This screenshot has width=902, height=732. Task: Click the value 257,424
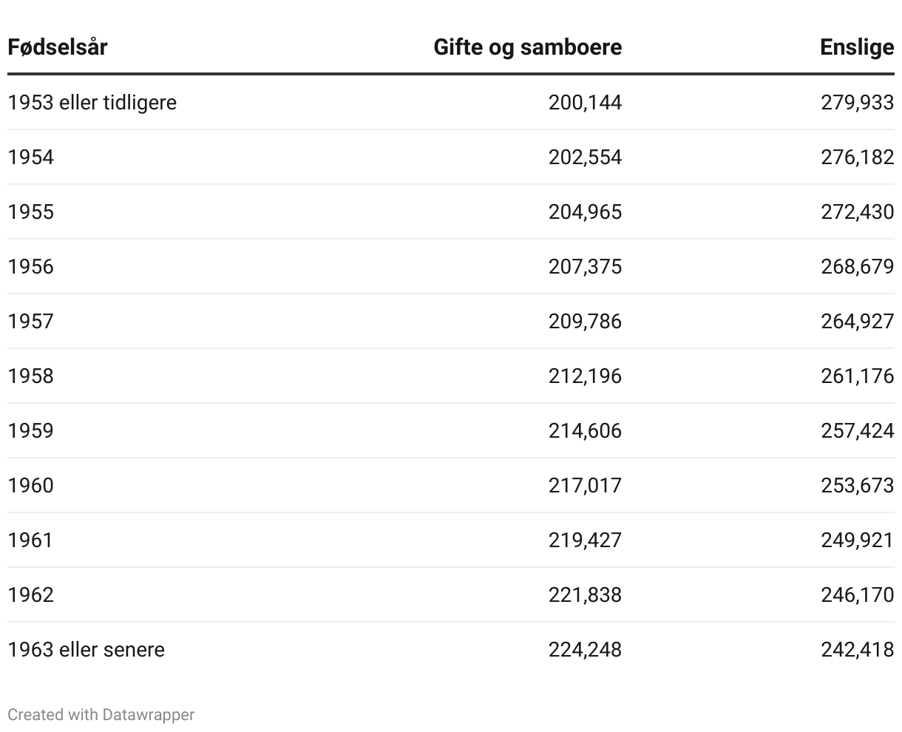point(858,430)
